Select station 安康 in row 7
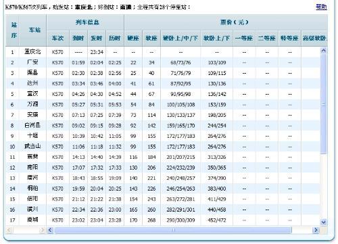 pos(32,115)
